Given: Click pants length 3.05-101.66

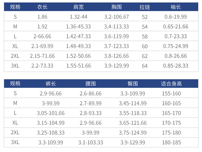Looking at the screenshot, I should (x=51, y=113).
